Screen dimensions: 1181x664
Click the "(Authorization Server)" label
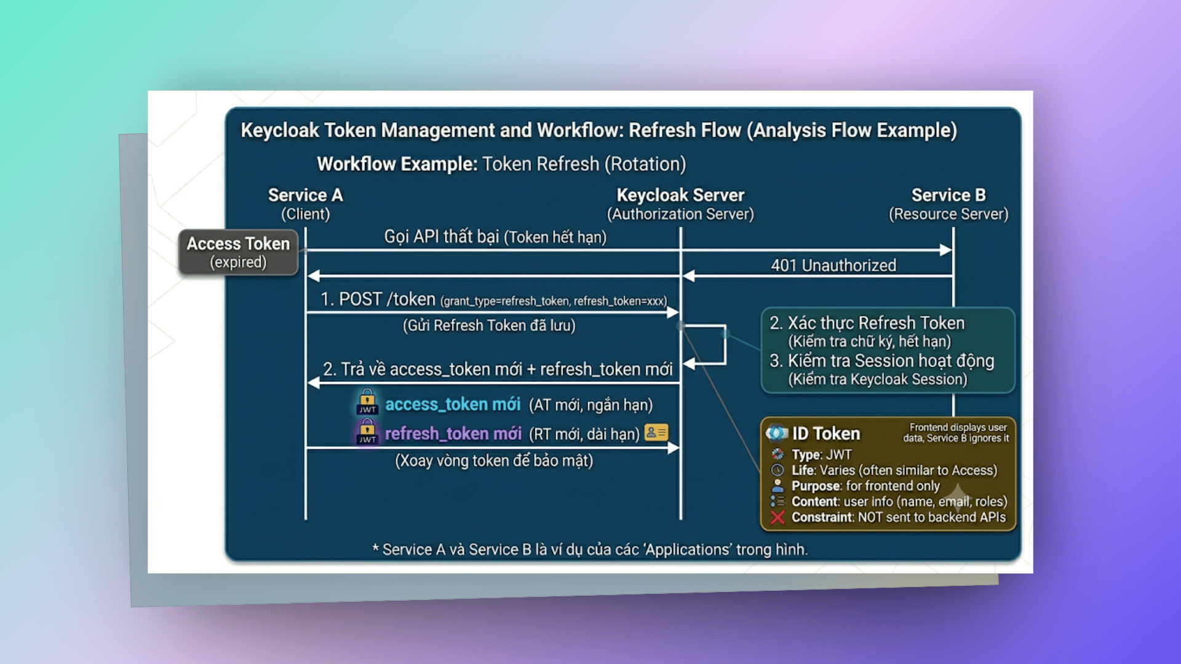680,214
